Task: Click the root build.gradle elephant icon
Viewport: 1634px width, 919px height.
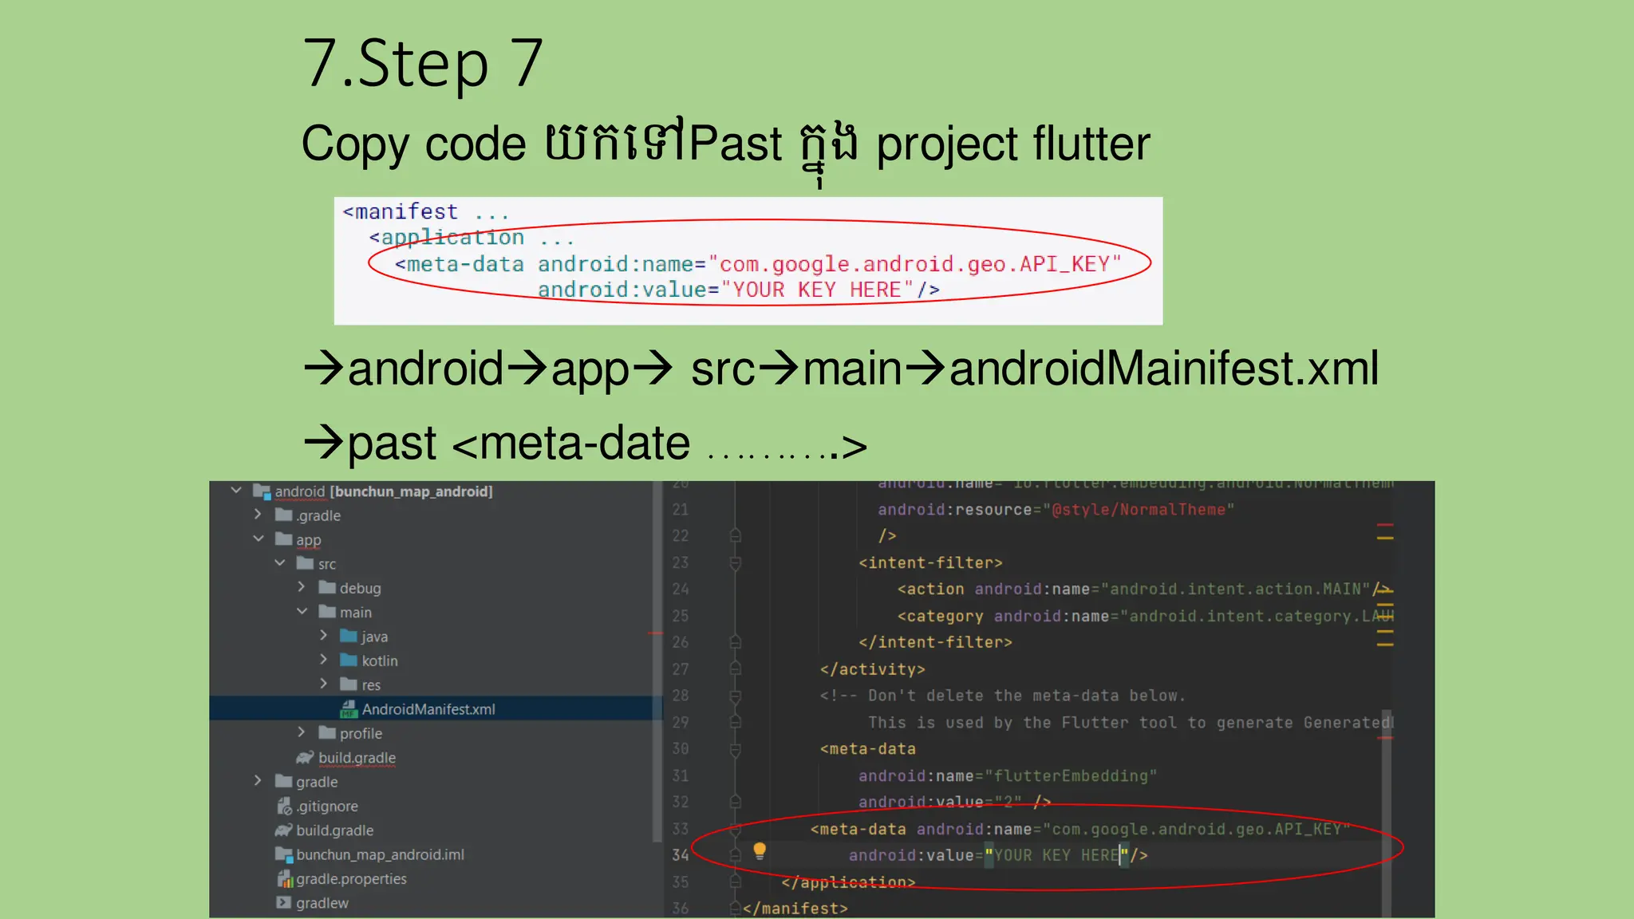Action: point(283,830)
